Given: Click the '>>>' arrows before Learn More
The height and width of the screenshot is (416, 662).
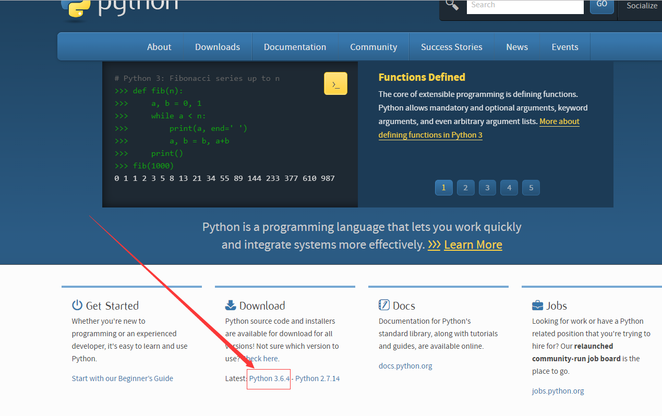Looking at the screenshot, I should tap(434, 244).
